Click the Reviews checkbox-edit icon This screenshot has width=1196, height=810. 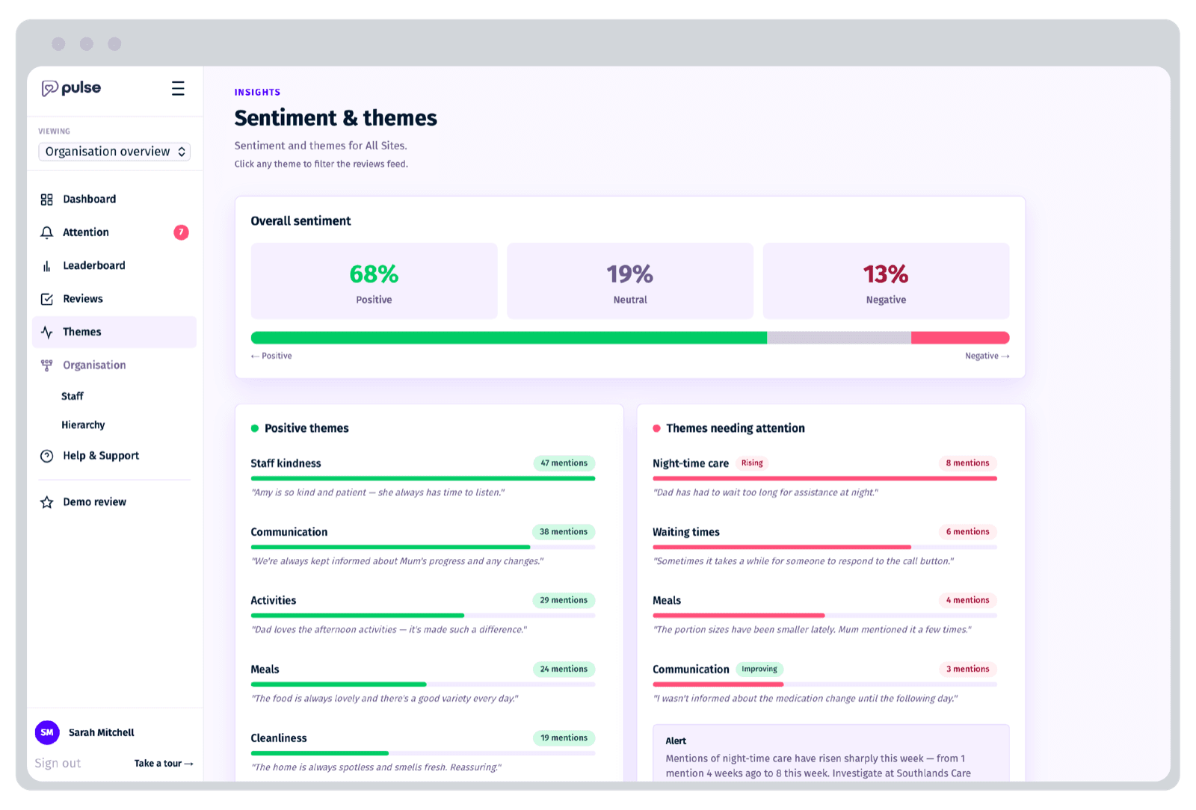[x=46, y=299]
